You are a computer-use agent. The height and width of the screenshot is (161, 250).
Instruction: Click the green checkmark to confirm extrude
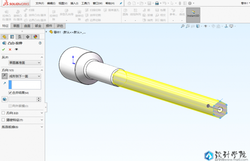(3, 50)
